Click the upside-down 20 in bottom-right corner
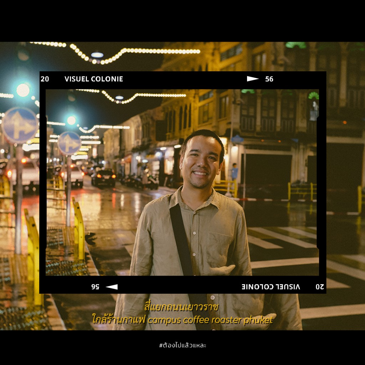 pyautogui.click(x=319, y=287)
